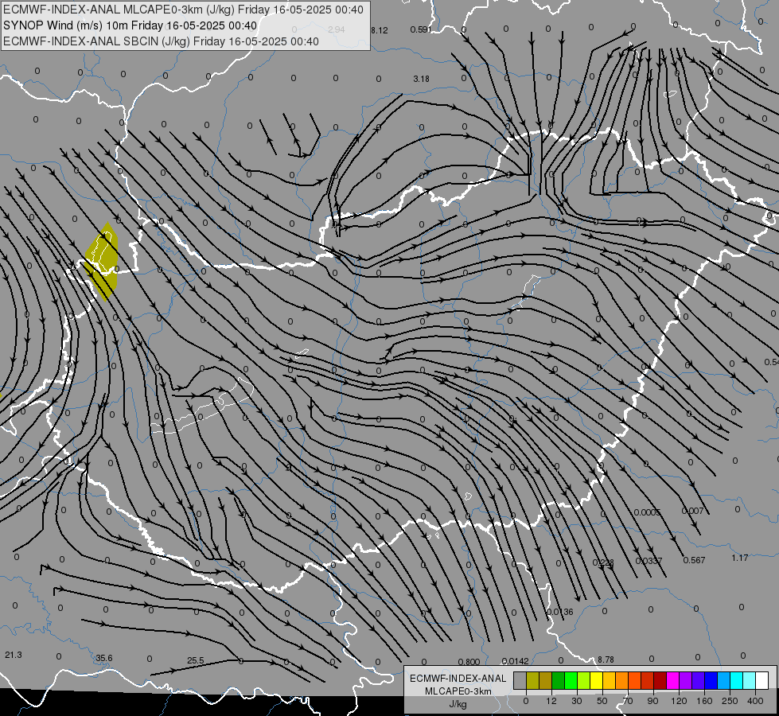
Task: Pick the pure blue legend swatch
Action: [x=711, y=680]
